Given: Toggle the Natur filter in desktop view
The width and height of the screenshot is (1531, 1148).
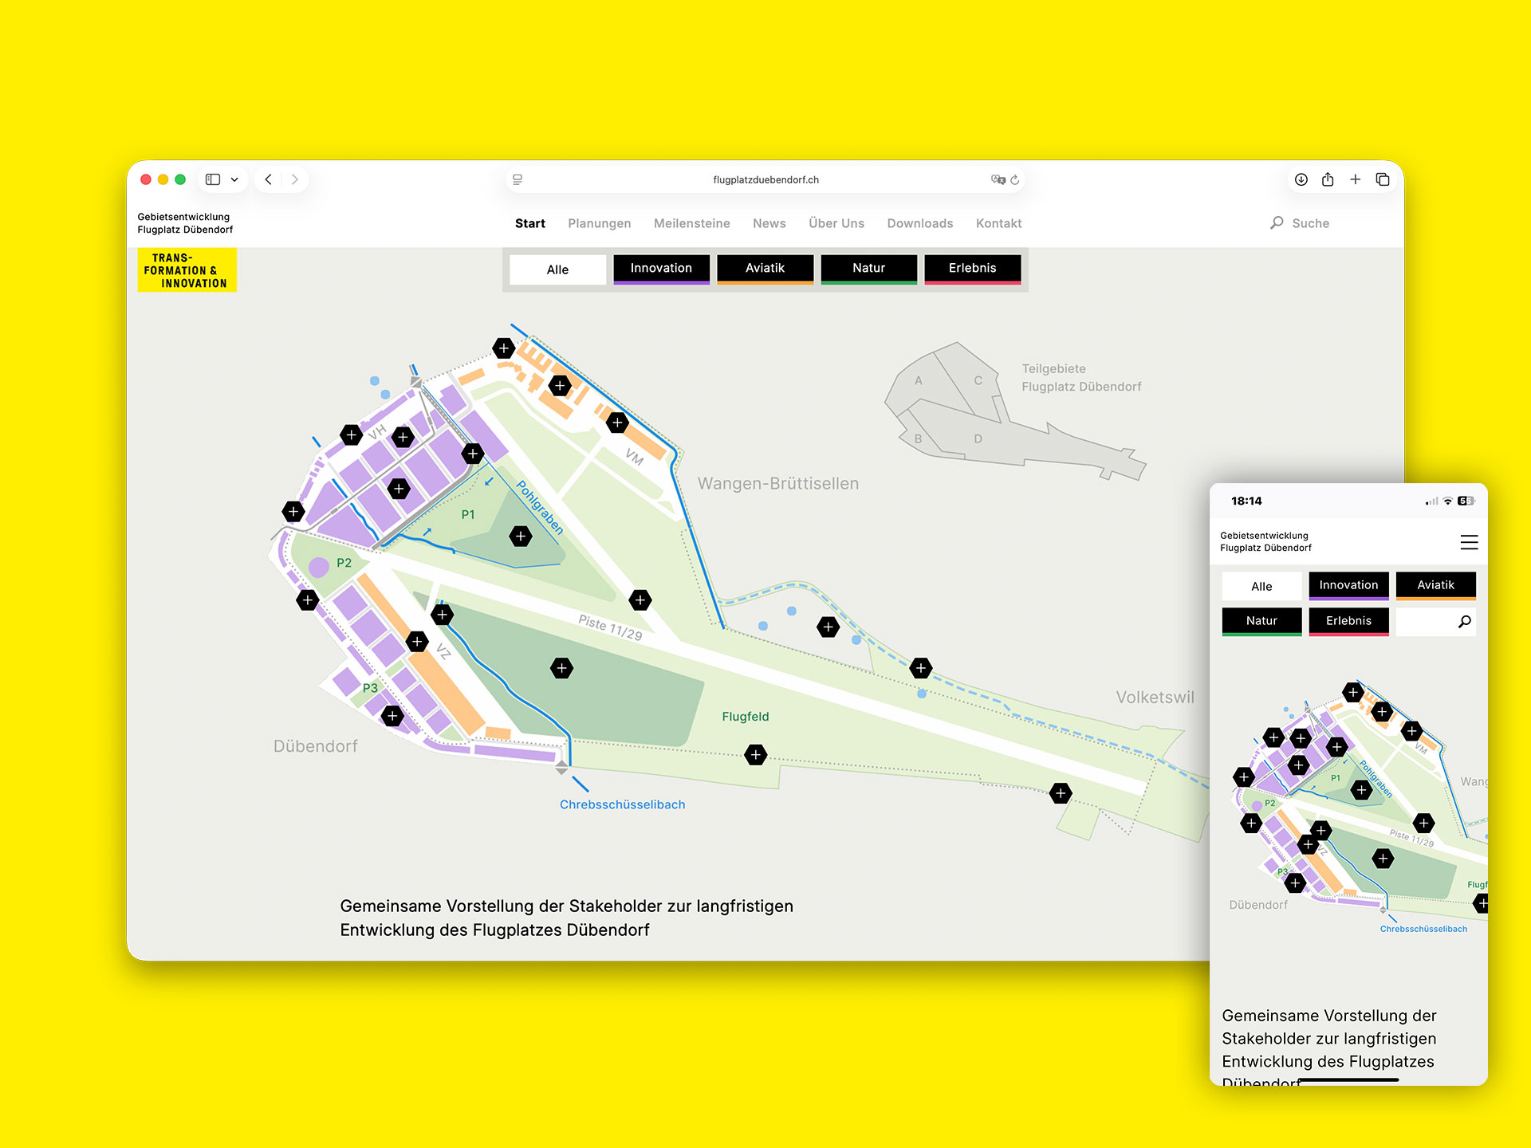Looking at the screenshot, I should coord(868,269).
